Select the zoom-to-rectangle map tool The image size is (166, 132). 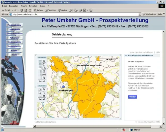[x=44, y=68]
